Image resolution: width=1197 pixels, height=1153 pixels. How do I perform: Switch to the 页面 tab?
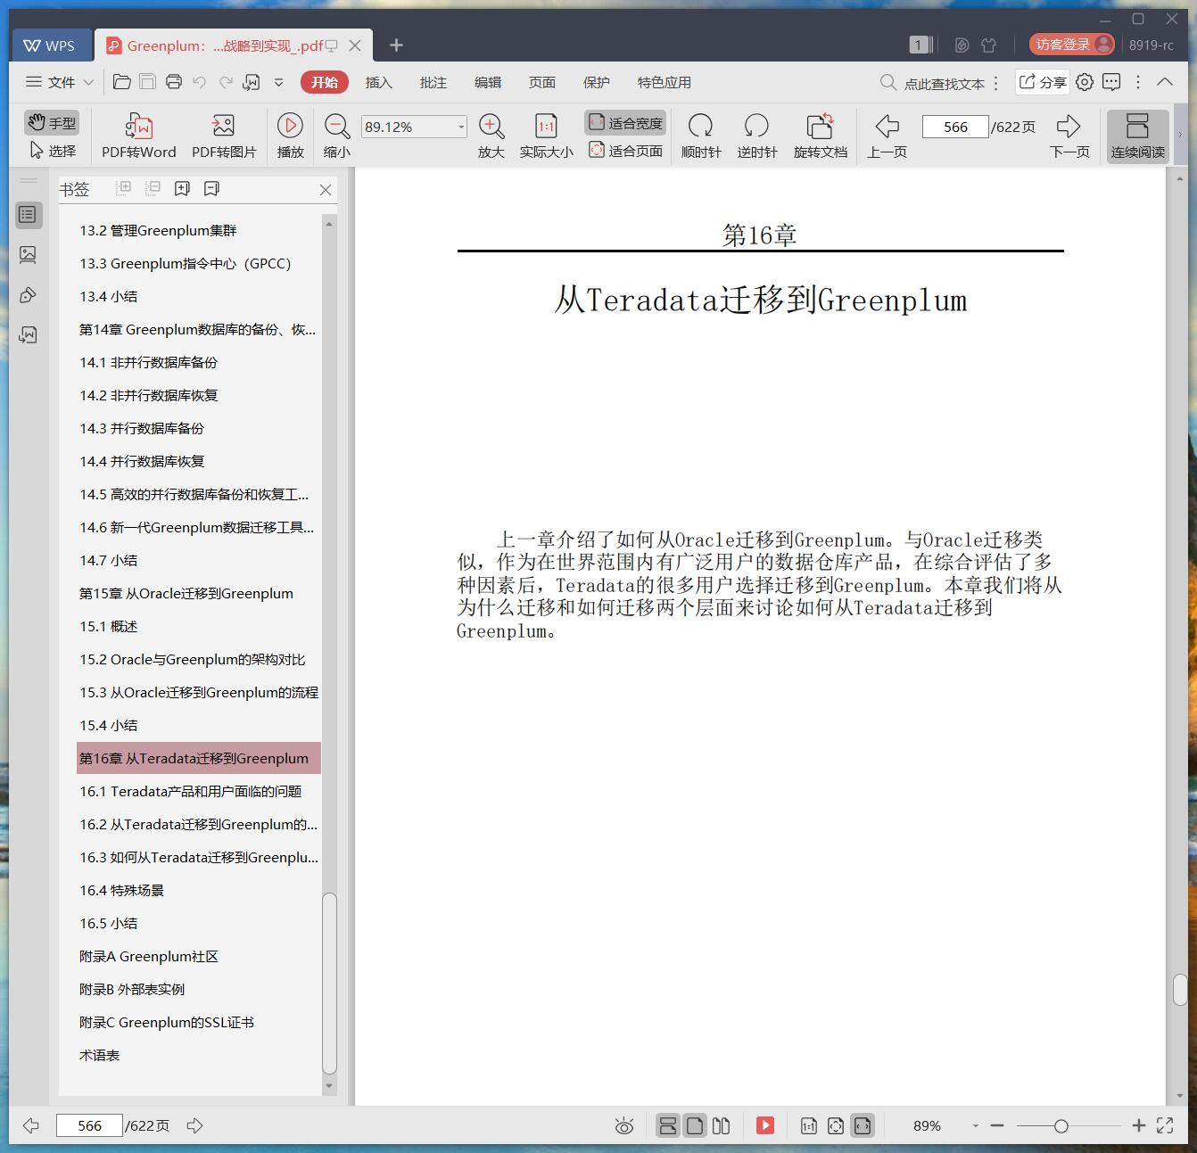[541, 82]
